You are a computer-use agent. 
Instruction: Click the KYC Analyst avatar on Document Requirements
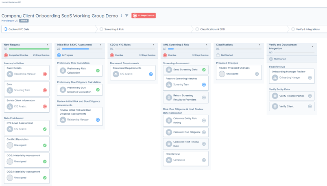116,74
